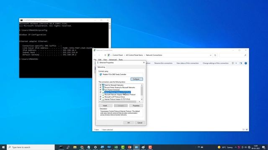Open the Tools menu in Network Connections
268x150 pixels.
[x=121, y=60]
